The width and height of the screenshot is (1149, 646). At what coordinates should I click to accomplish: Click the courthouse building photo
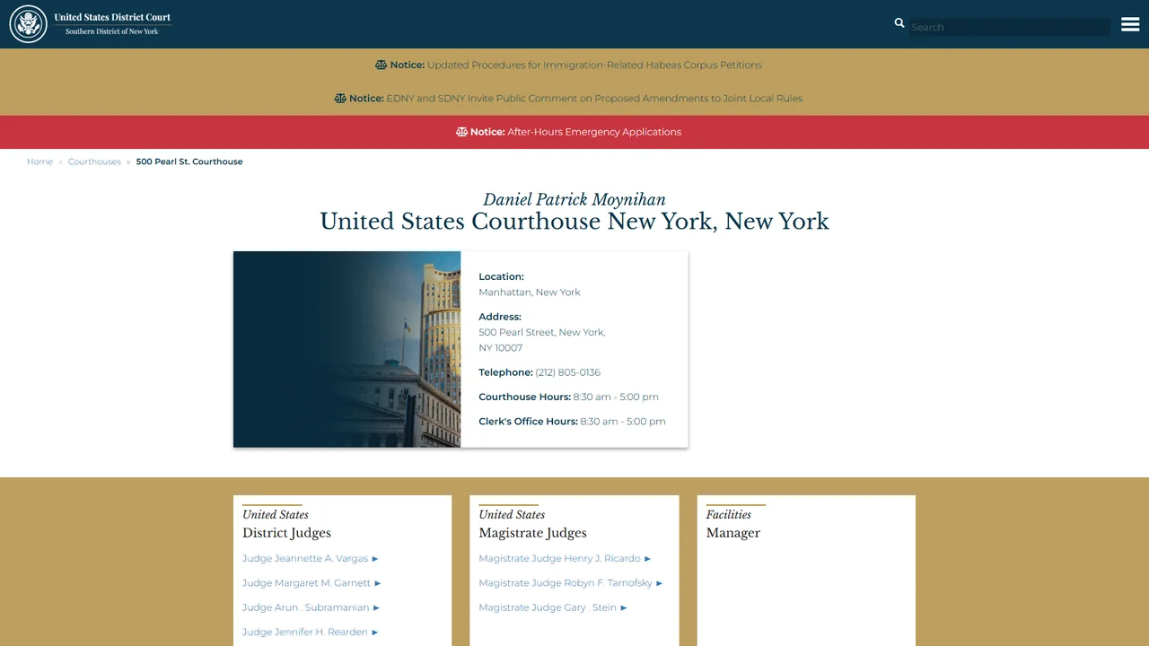point(346,349)
